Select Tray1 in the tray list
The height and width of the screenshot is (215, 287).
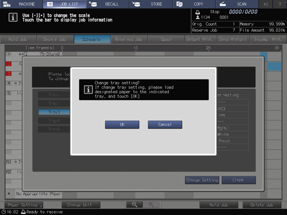(x=54, y=95)
